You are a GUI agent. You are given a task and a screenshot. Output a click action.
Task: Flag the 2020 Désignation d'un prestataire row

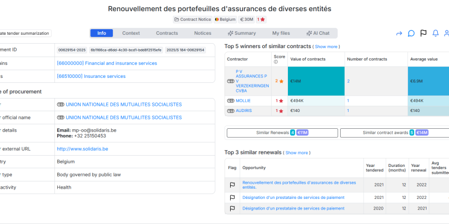click(x=232, y=208)
